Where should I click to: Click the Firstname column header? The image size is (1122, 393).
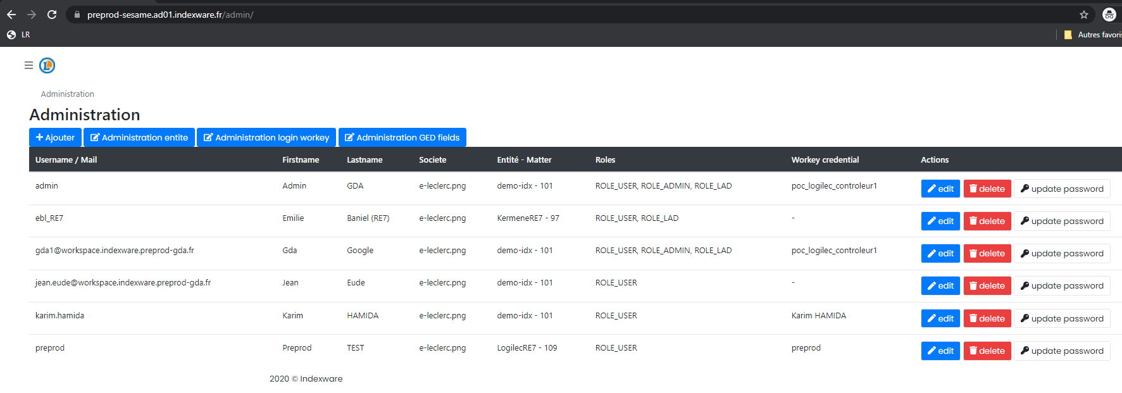301,159
